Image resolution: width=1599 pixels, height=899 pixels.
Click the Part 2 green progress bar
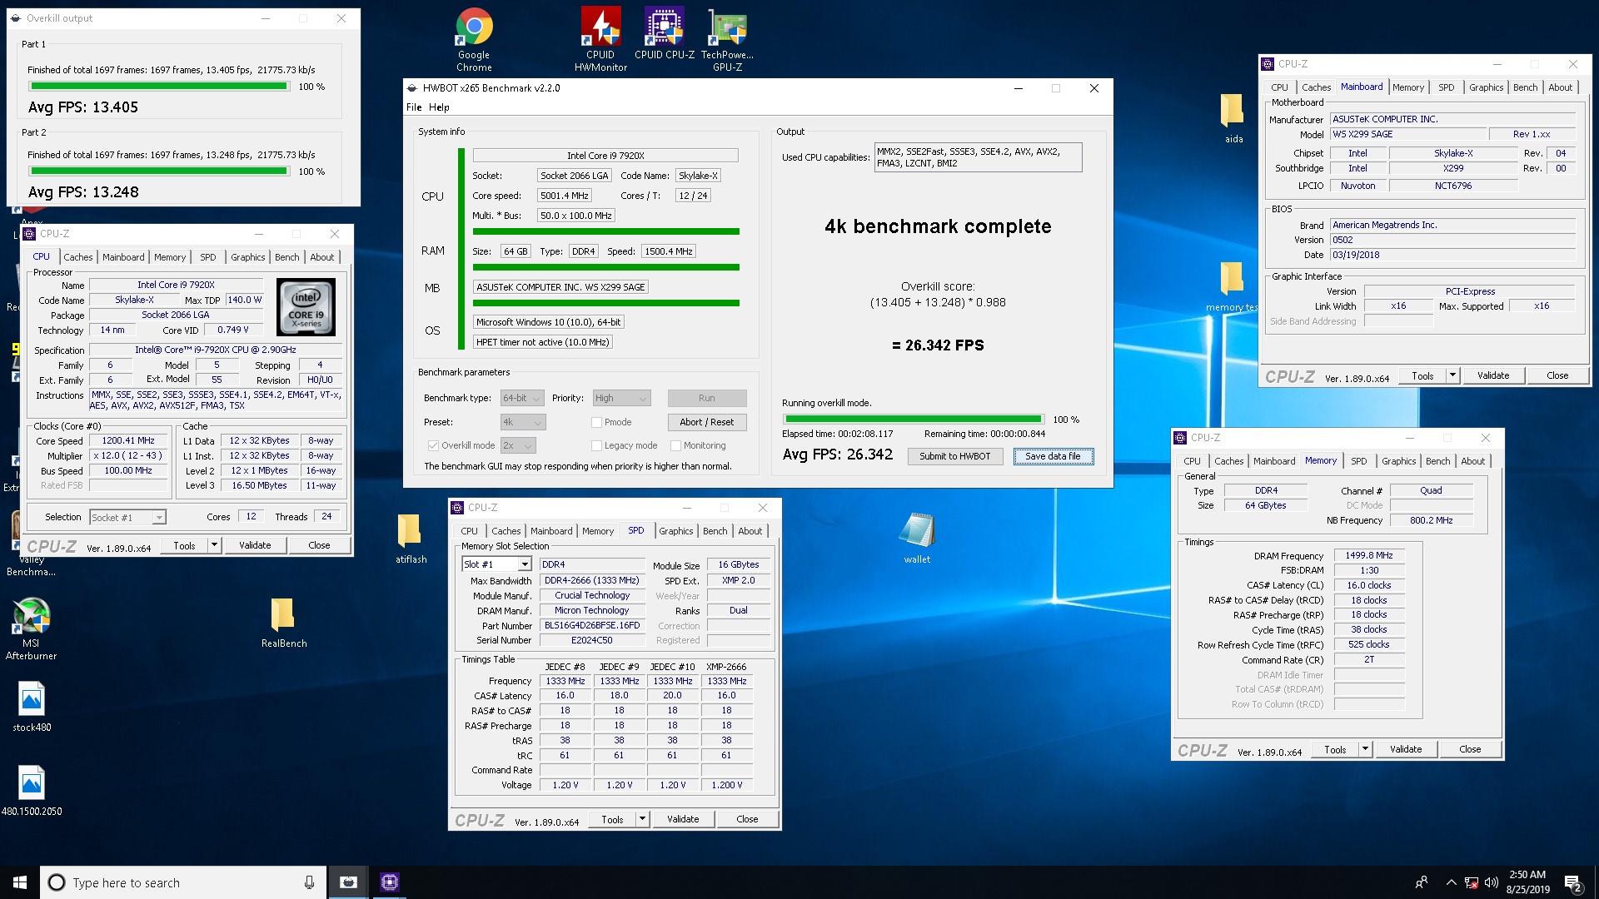point(159,171)
